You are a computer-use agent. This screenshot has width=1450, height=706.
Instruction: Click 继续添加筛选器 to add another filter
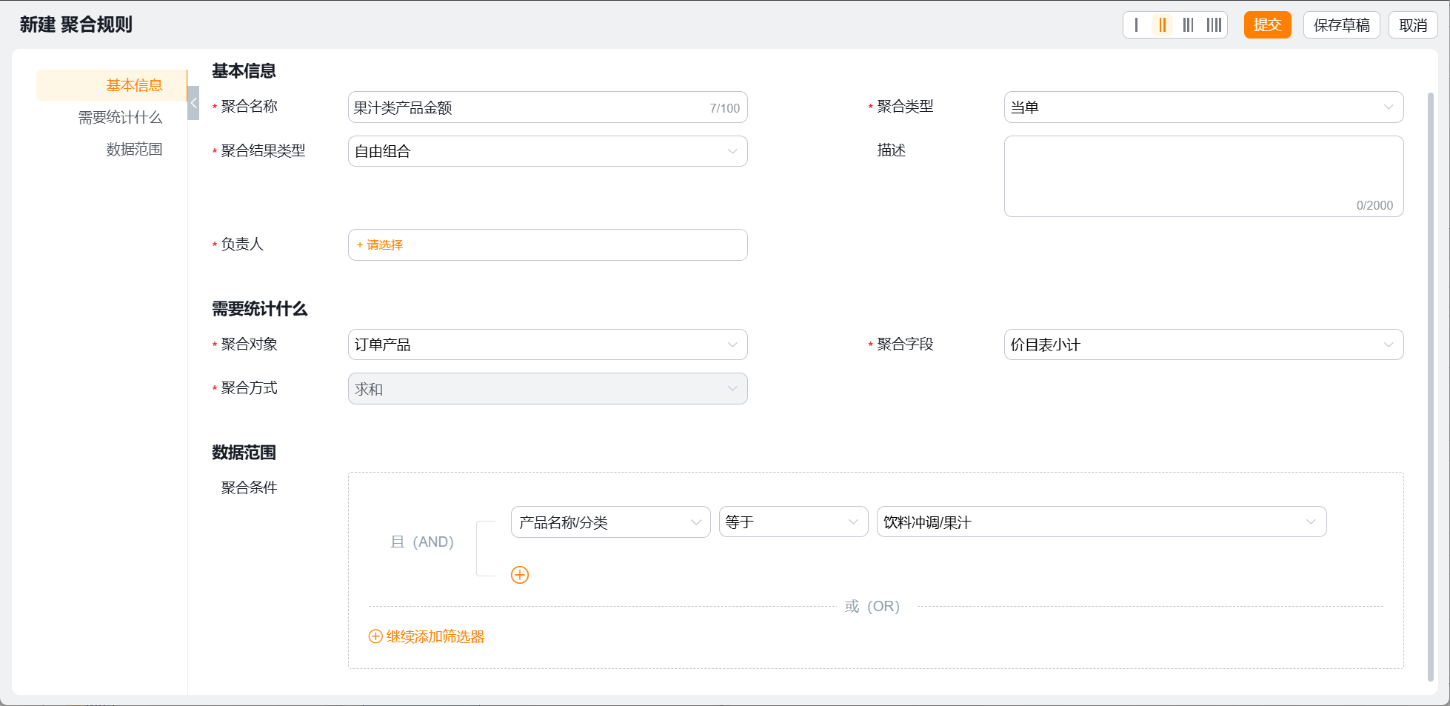coord(427,636)
